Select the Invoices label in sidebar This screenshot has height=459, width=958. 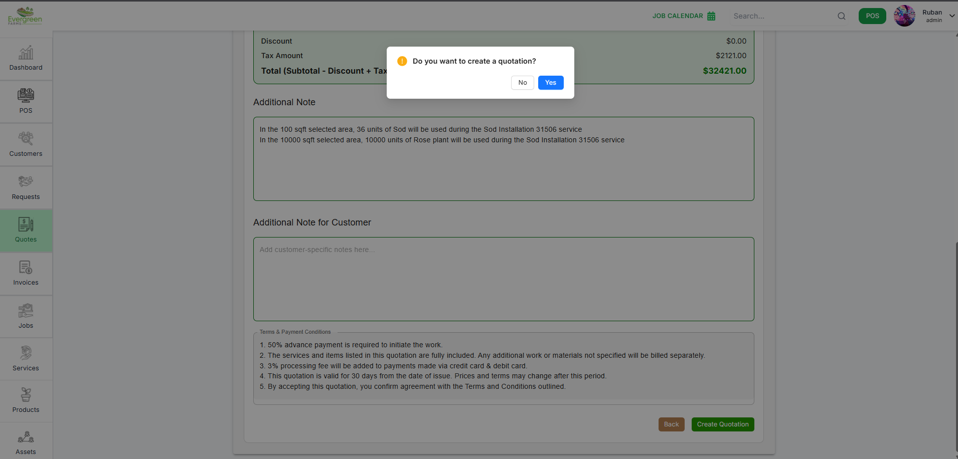coord(26,283)
